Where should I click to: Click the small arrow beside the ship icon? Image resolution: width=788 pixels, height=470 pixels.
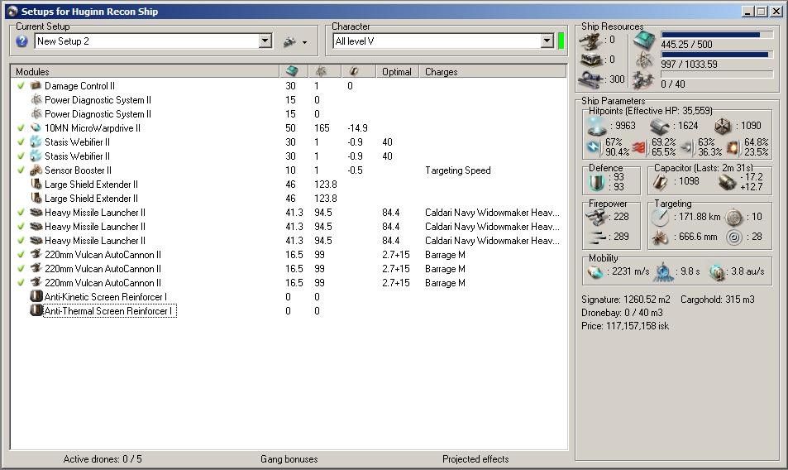click(304, 43)
